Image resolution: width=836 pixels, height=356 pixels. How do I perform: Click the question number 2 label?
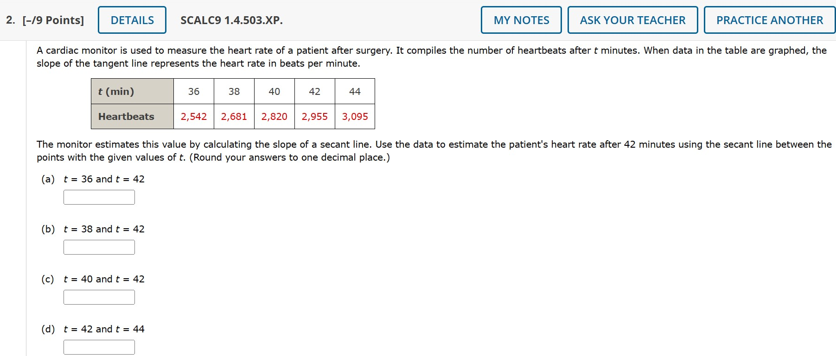click(x=9, y=20)
